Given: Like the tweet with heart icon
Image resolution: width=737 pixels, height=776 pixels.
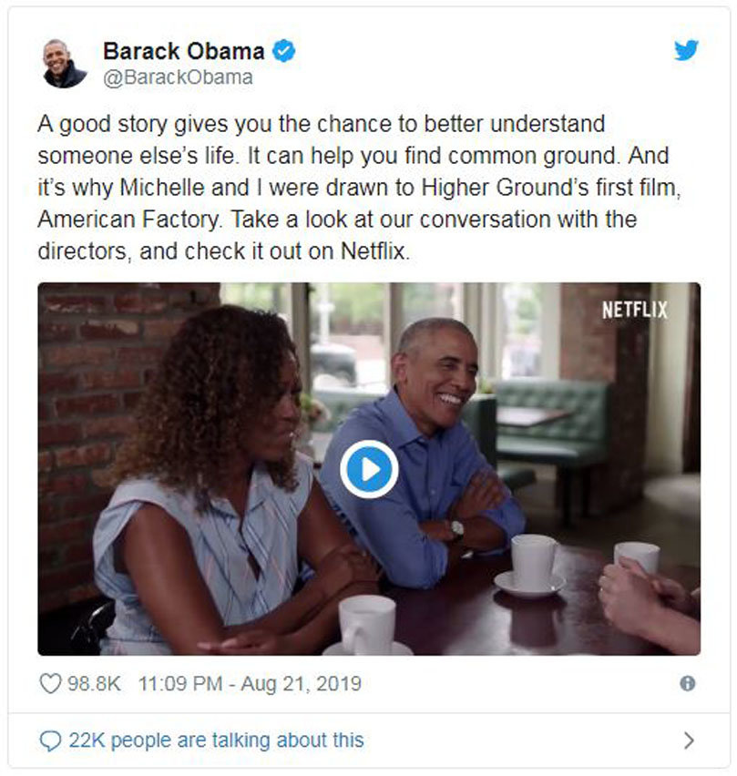Looking at the screenshot, I should tap(50, 683).
